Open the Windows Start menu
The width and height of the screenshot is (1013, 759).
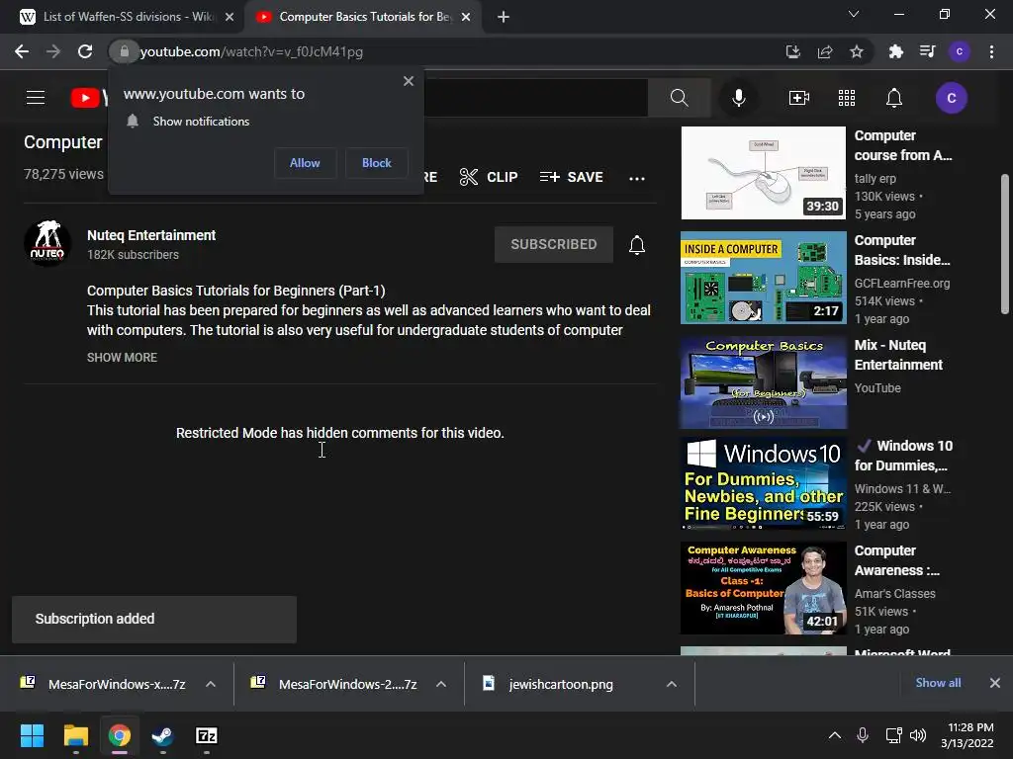pyautogui.click(x=32, y=735)
